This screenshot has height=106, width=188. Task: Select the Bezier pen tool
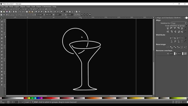[2, 55]
